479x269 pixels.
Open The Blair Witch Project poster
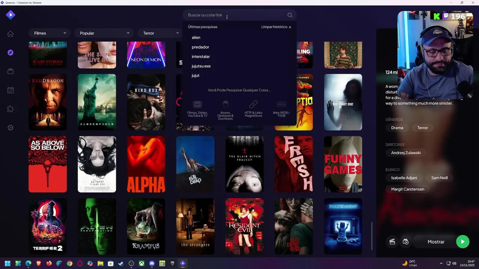click(245, 164)
